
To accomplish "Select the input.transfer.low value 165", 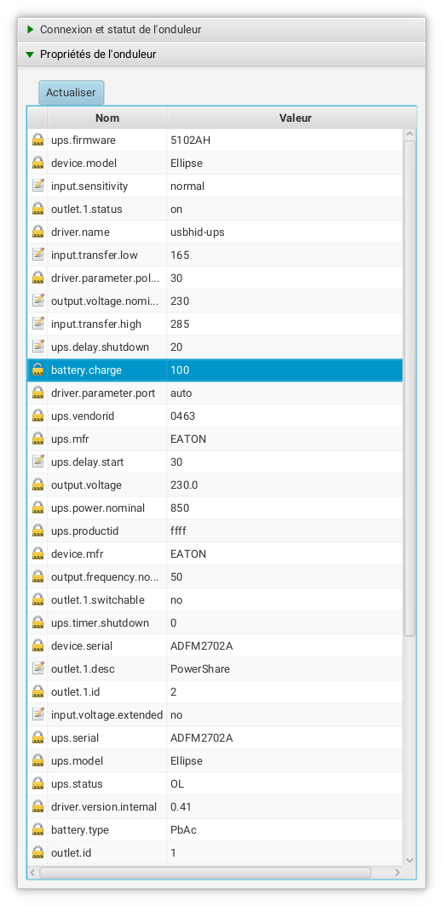I will [x=180, y=255].
